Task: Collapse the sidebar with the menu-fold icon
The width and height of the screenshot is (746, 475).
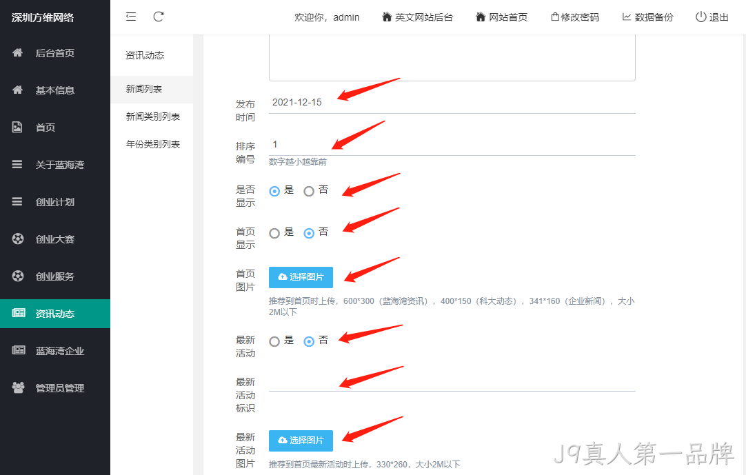Action: click(131, 17)
